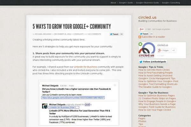Viewport: 191px width, 127px height.
Task: Click LinkedIn for Business (How t... link
Action: click(64, 107)
